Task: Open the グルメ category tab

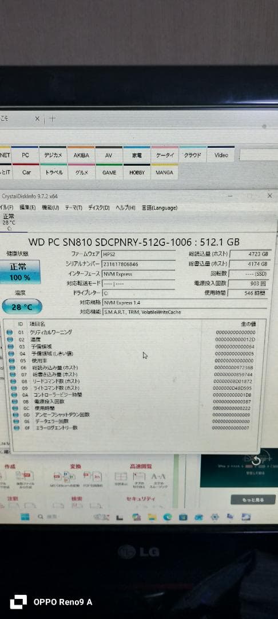Action: [x=81, y=172]
